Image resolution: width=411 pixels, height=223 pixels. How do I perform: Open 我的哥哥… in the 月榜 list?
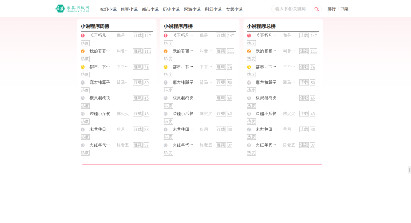pyautogui.click(x=183, y=51)
